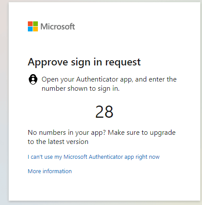Select the "Approve sign in request" heading
This screenshot has height=205, width=202.
[x=84, y=62]
